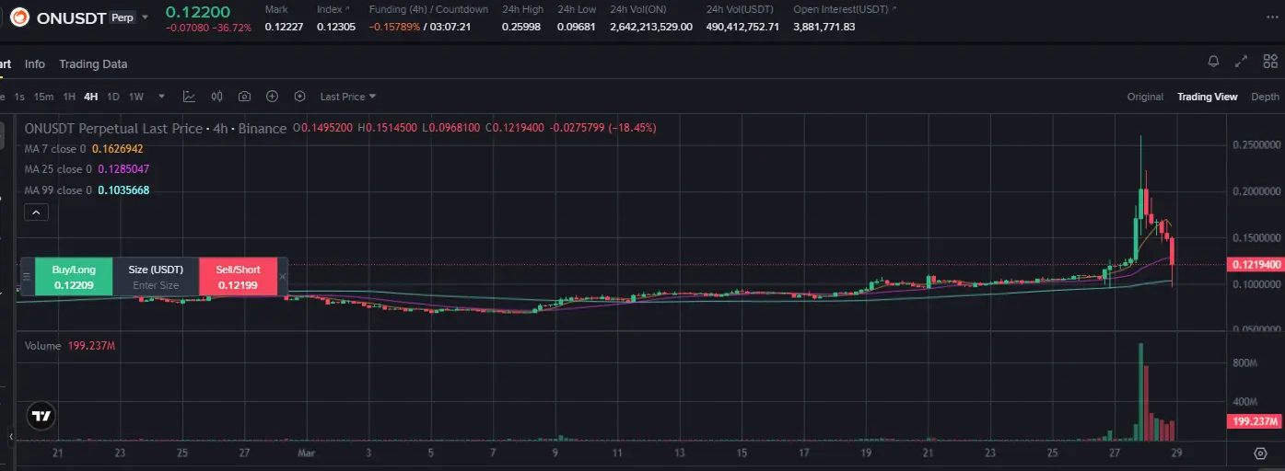Click the 24h Vol(USDT) value 490,412,752.71

742,27
